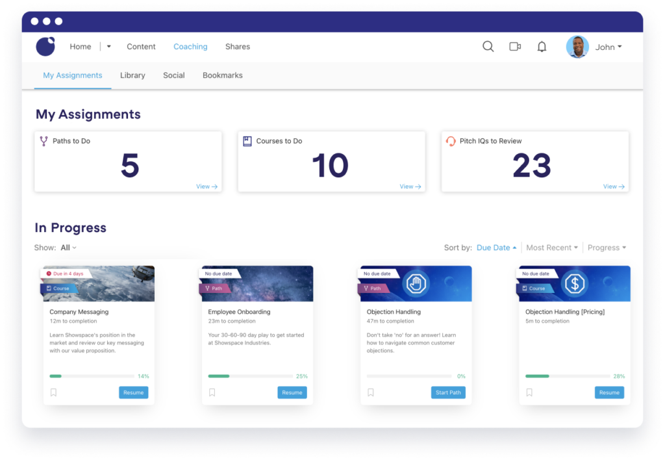Open notifications via the bell icon
The image size is (665, 460).
pyautogui.click(x=542, y=46)
